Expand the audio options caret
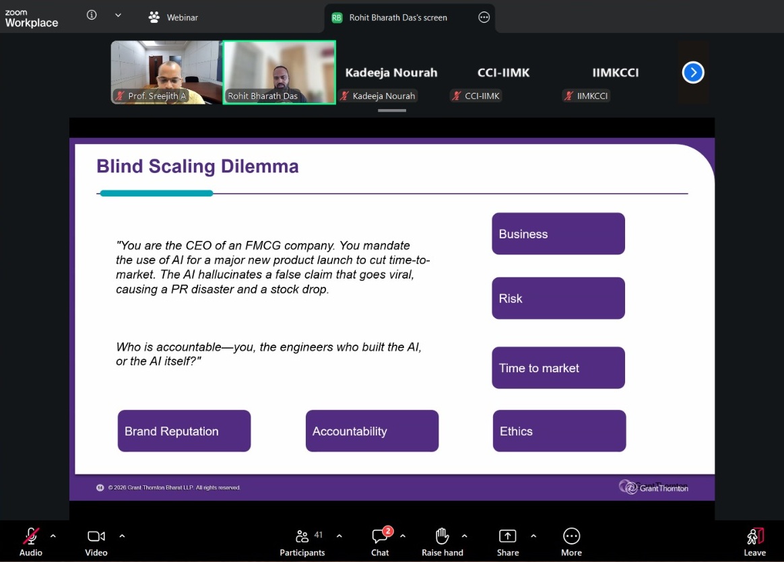 click(x=53, y=536)
